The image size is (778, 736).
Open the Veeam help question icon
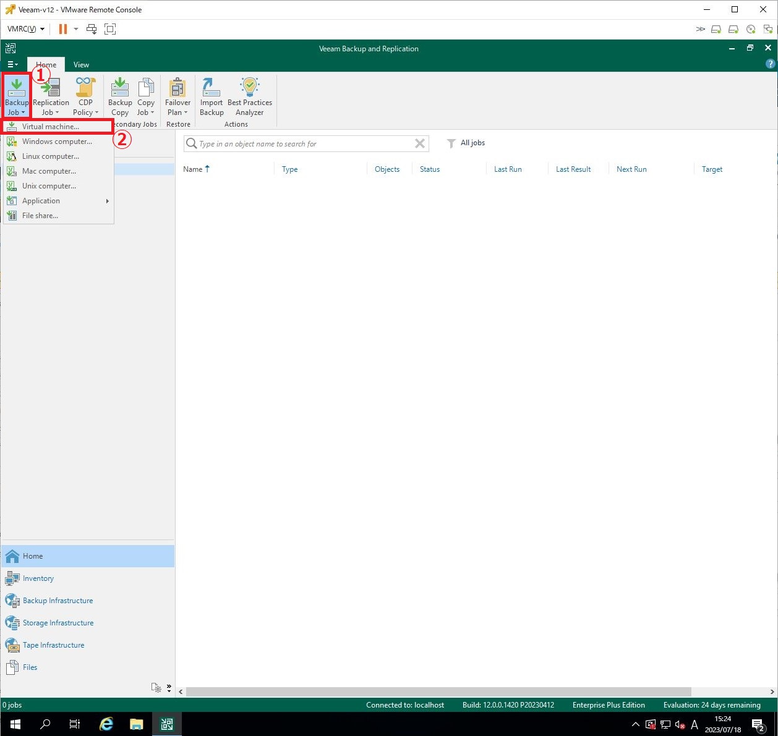pos(770,64)
